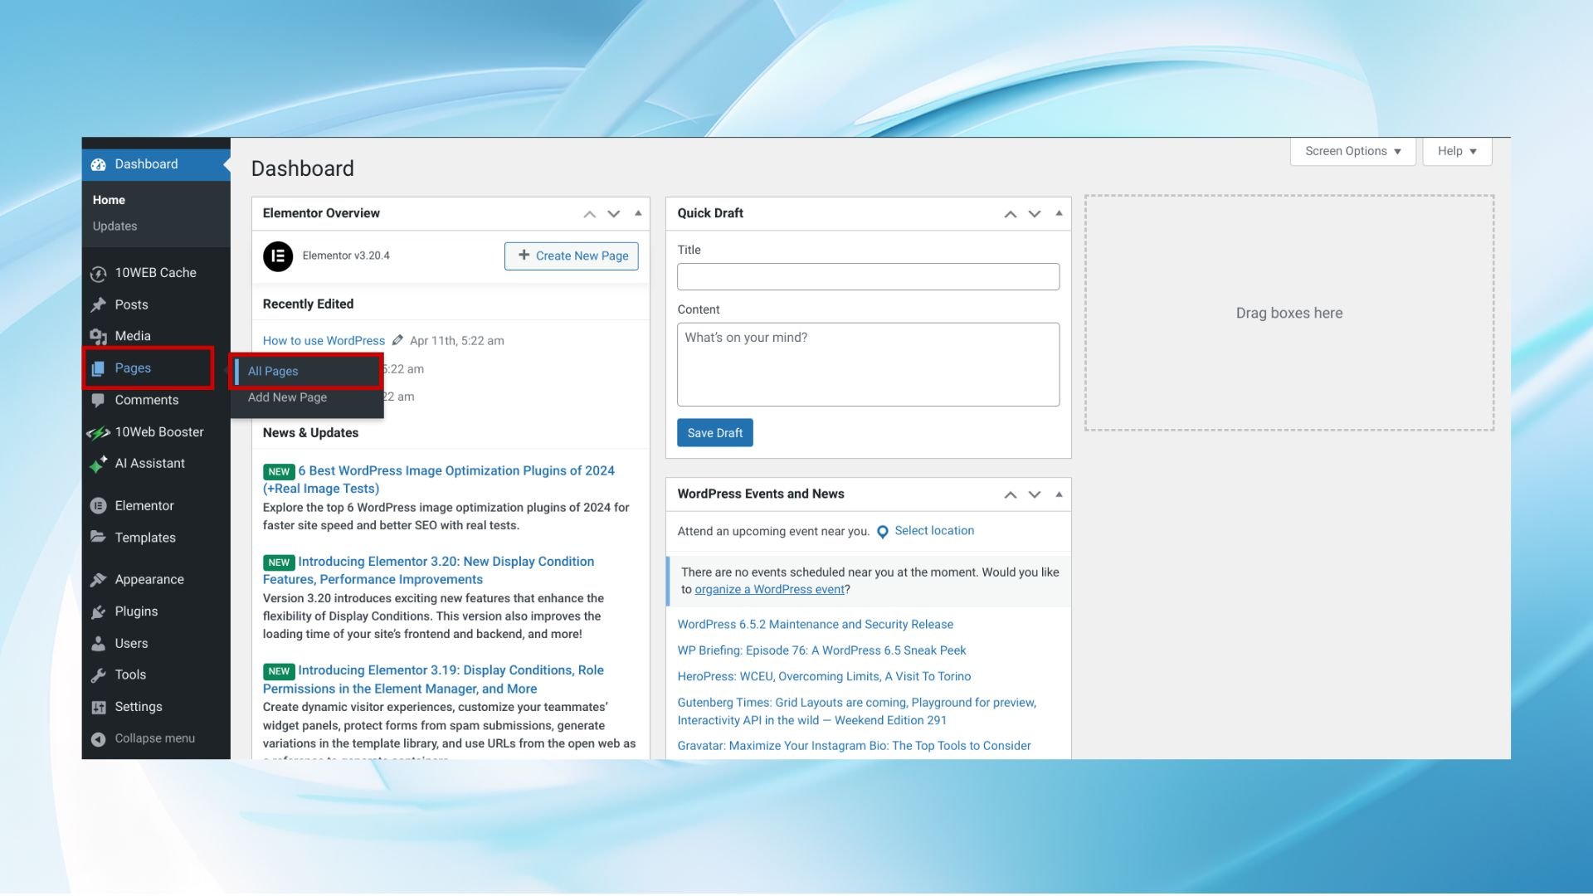Screen dimensions: 1593x896
Task: Expand the Help dropdown
Action: pyautogui.click(x=1456, y=151)
